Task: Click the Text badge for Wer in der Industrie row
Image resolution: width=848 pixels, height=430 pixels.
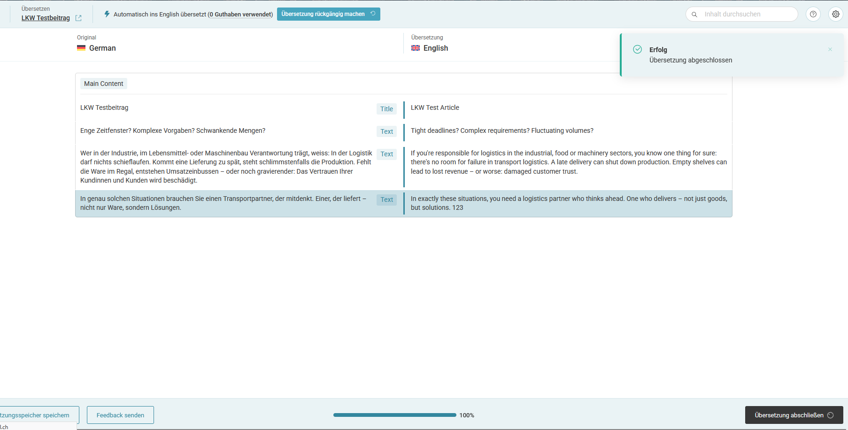Action: coord(386,154)
